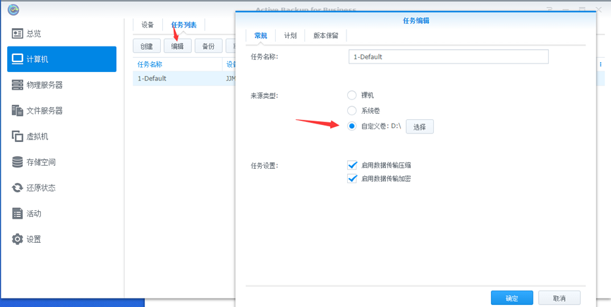
Task: Select the 1-Default task row
Action: (x=177, y=79)
